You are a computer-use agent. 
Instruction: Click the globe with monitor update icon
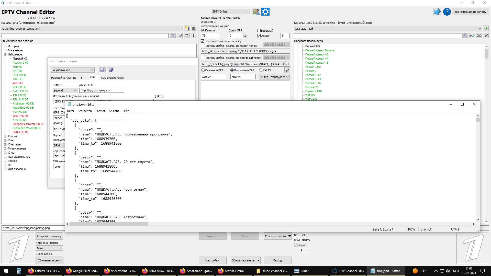(x=437, y=12)
